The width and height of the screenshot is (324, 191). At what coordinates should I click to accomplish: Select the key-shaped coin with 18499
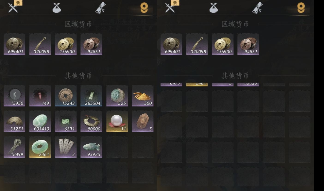(x=14, y=147)
